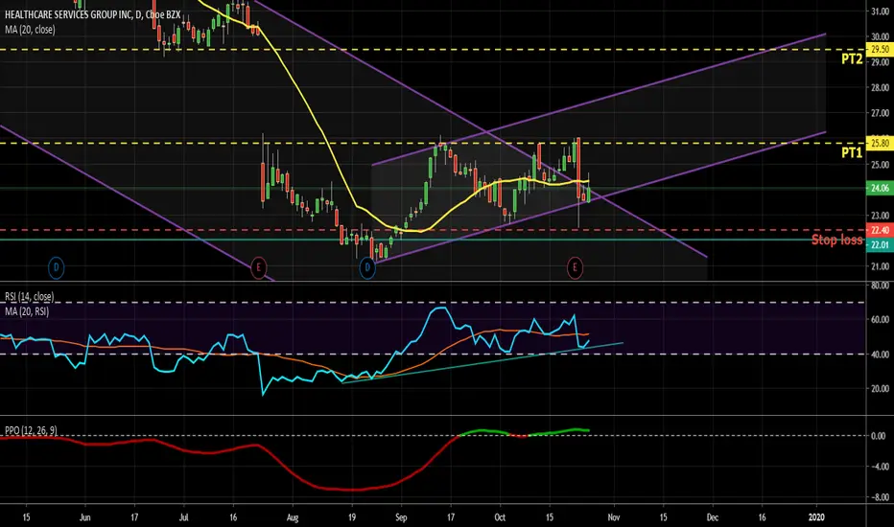Click the red E earnings marker near late July

(x=259, y=267)
